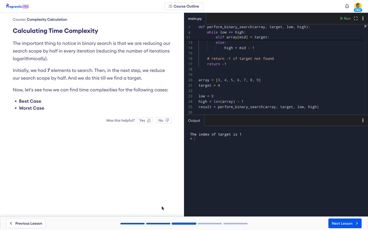Click the 'target = 4' code line

click(x=209, y=86)
